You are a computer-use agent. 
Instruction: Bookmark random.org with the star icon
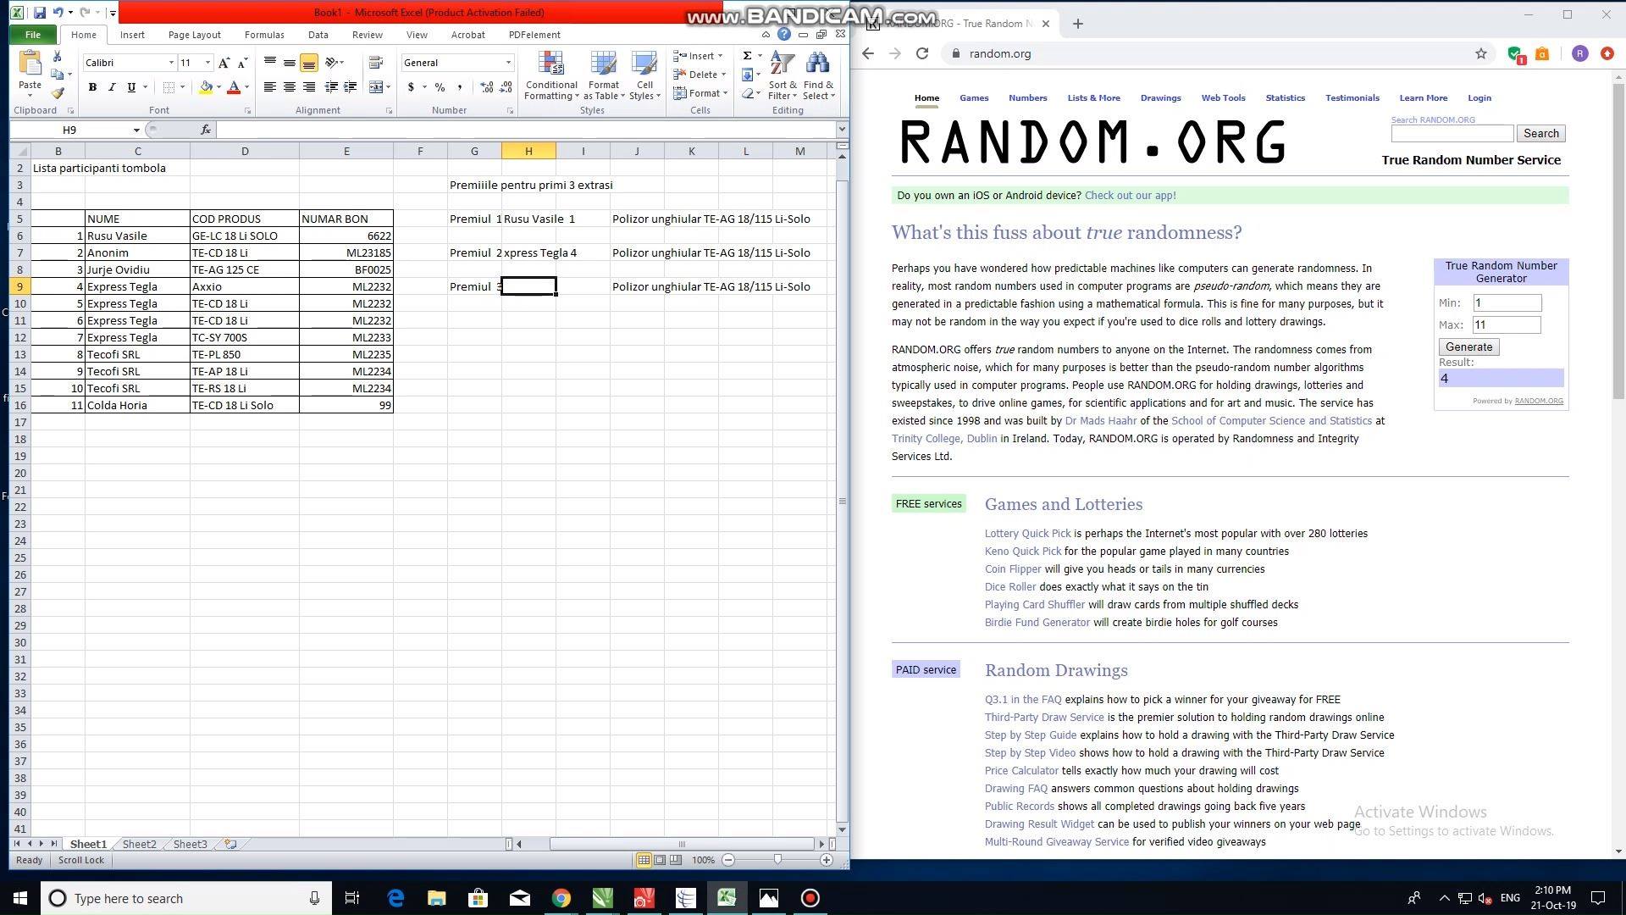point(1481,53)
